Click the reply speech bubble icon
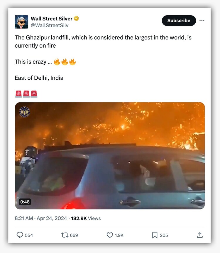The height and width of the screenshot is (253, 220). [x=20, y=235]
